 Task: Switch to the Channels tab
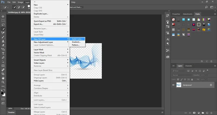[188, 66]
